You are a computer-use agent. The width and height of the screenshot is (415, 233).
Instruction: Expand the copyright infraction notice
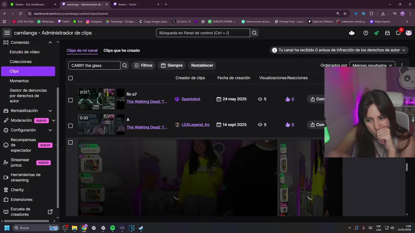[339, 50]
